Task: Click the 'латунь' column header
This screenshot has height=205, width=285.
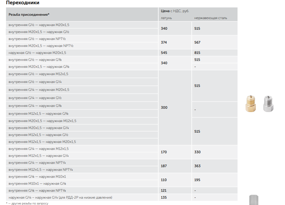Action: (166, 18)
